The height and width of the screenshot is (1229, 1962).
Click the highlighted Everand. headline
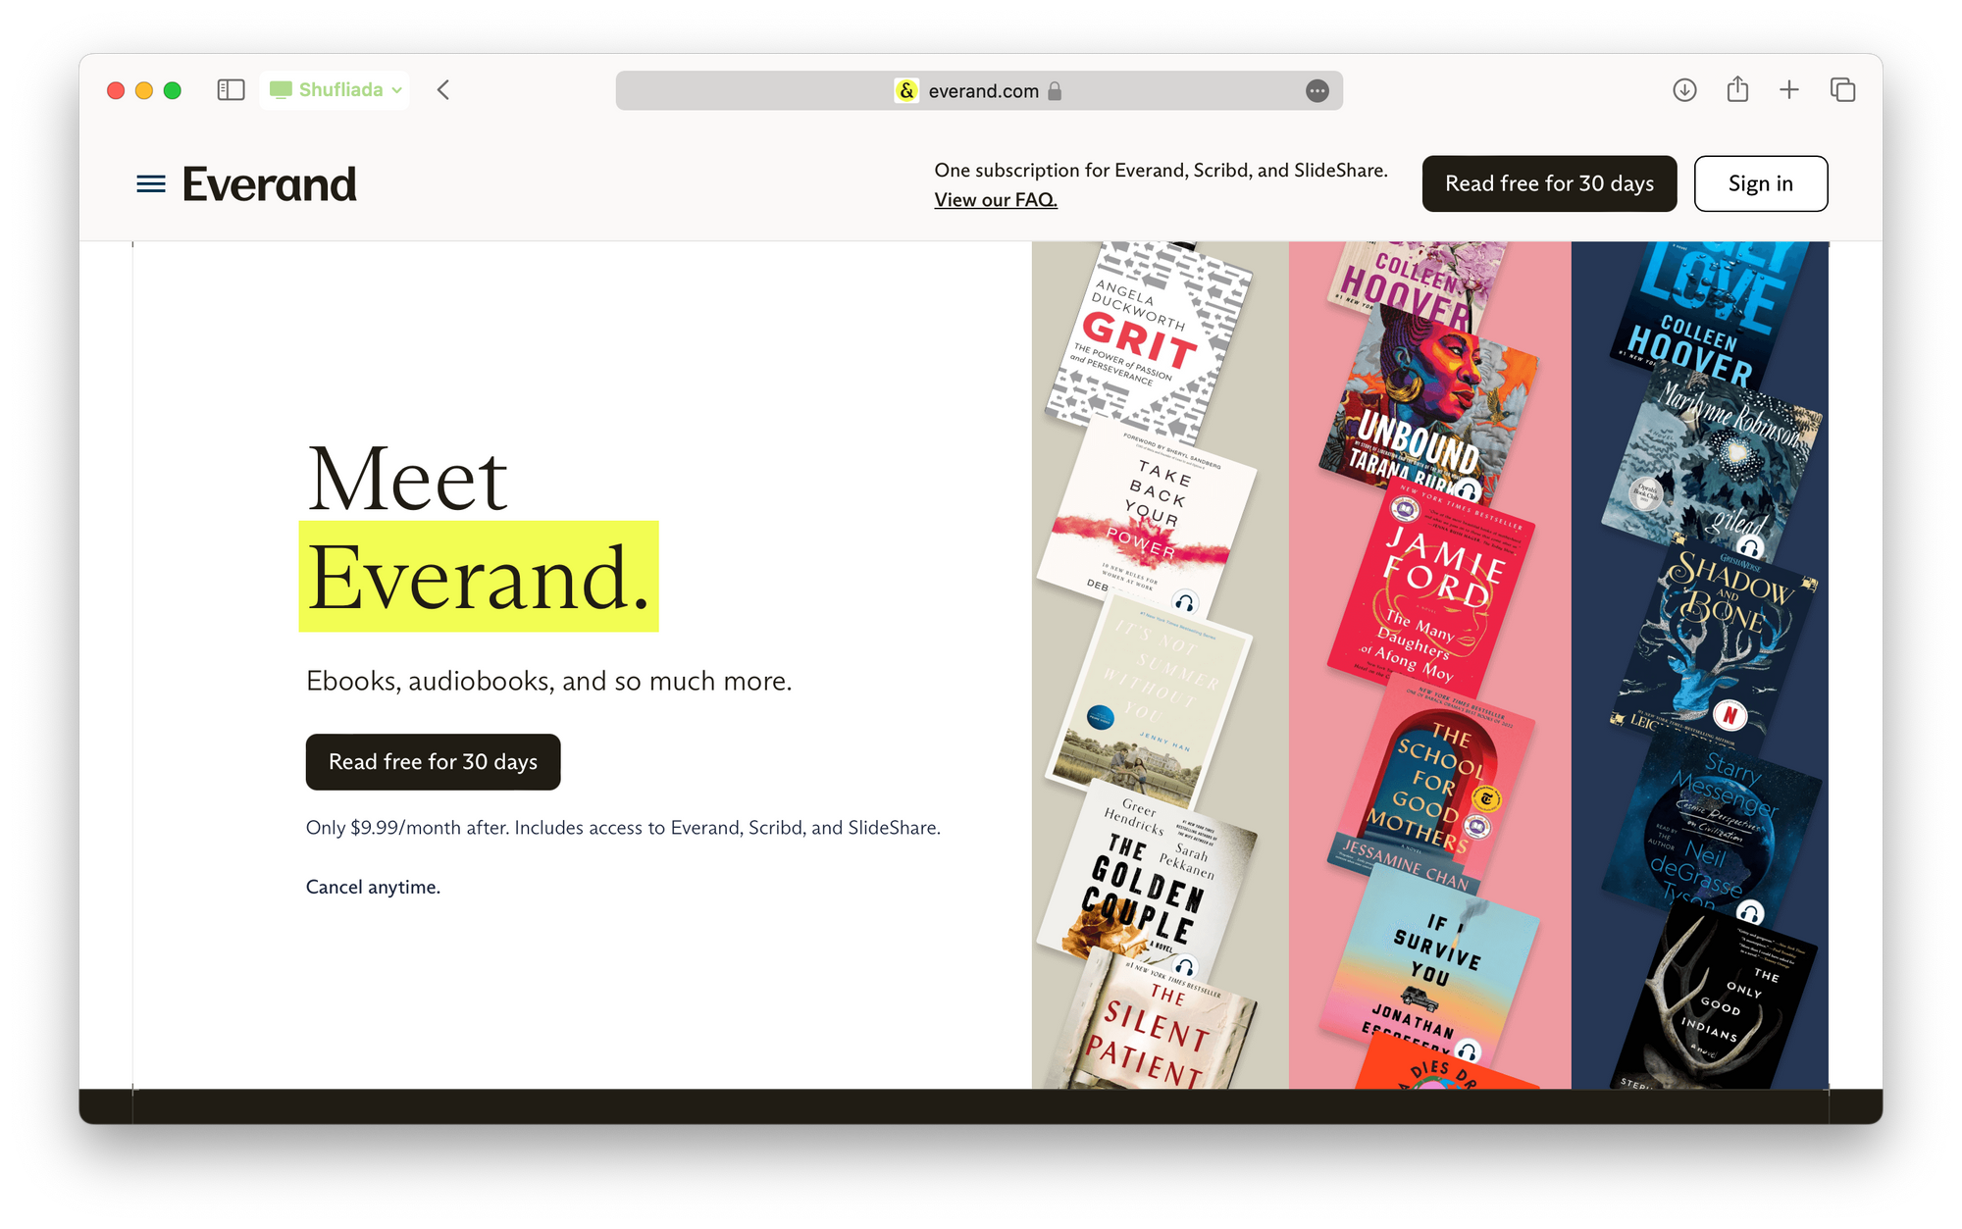point(479,577)
